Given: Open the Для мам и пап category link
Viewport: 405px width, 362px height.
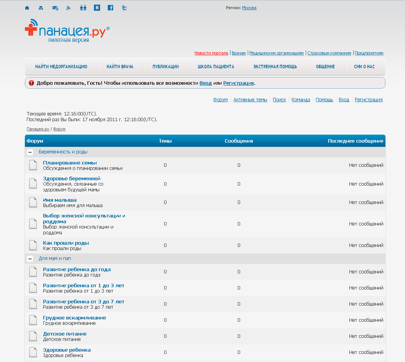Looking at the screenshot, I should 55,258.
